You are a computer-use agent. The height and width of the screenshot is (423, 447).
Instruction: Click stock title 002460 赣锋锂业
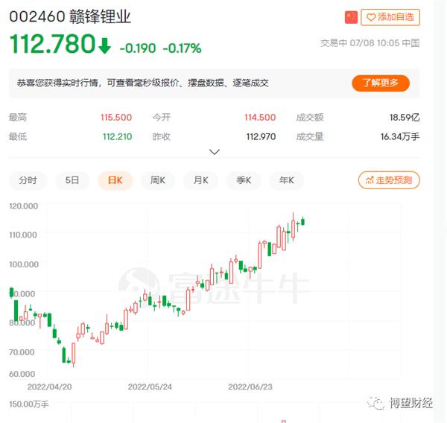point(70,16)
